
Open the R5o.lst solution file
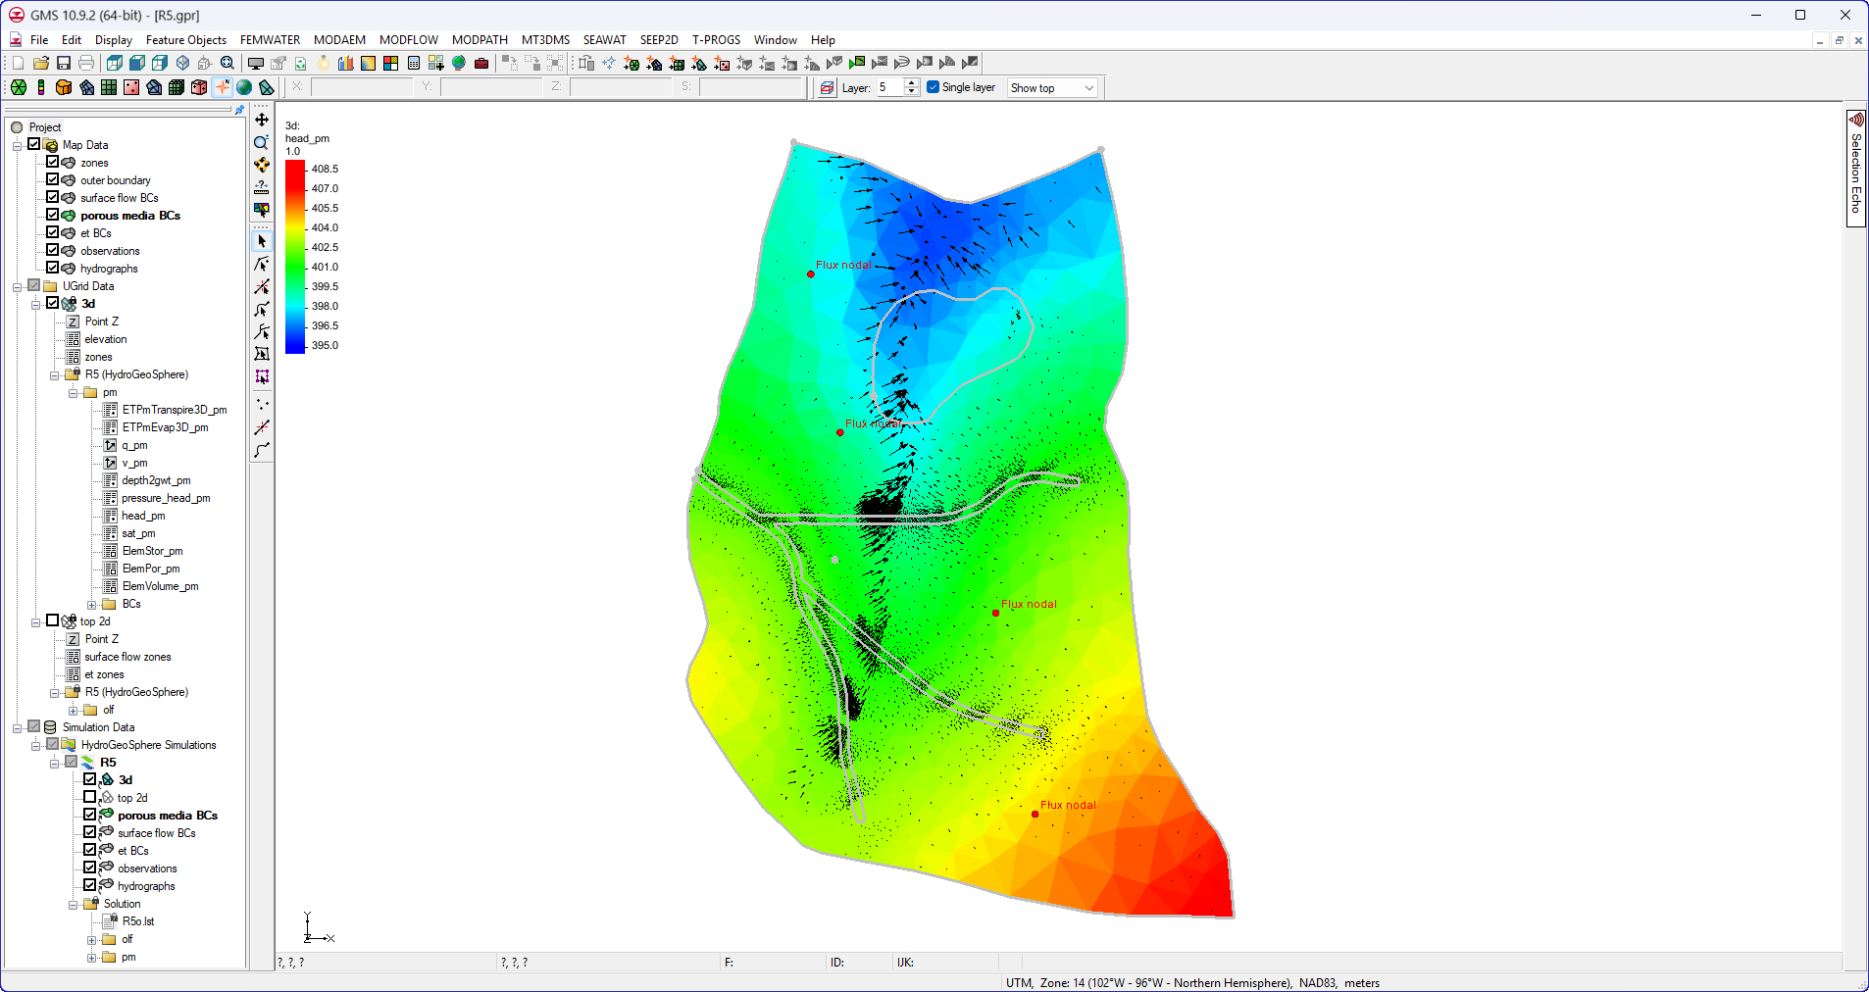(138, 921)
